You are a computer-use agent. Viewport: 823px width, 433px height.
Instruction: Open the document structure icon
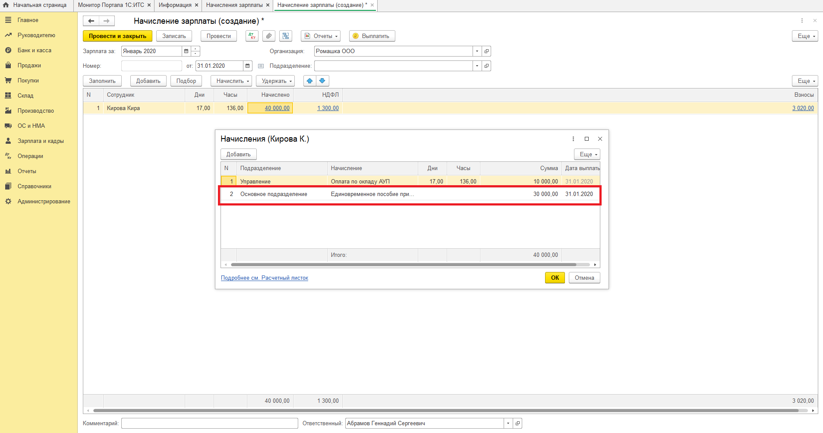coord(286,36)
